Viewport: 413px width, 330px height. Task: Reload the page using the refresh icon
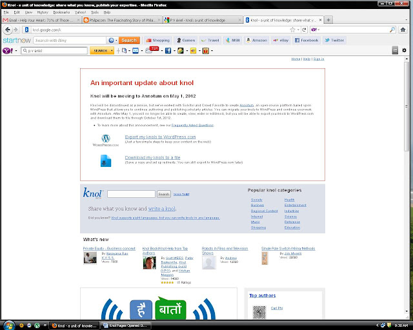[304, 30]
